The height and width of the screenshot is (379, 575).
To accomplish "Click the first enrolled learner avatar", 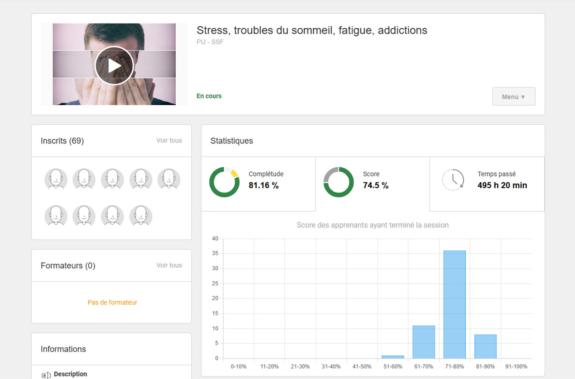I will (x=56, y=179).
